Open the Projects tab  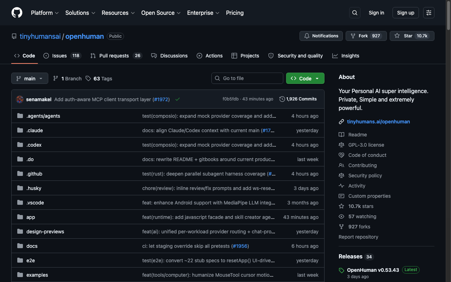coord(245,56)
